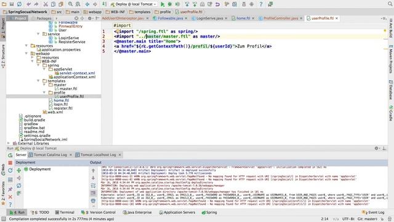Click the Redo arrow icon
Viewport: 394px width, 222px height.
click(x=36, y=4)
